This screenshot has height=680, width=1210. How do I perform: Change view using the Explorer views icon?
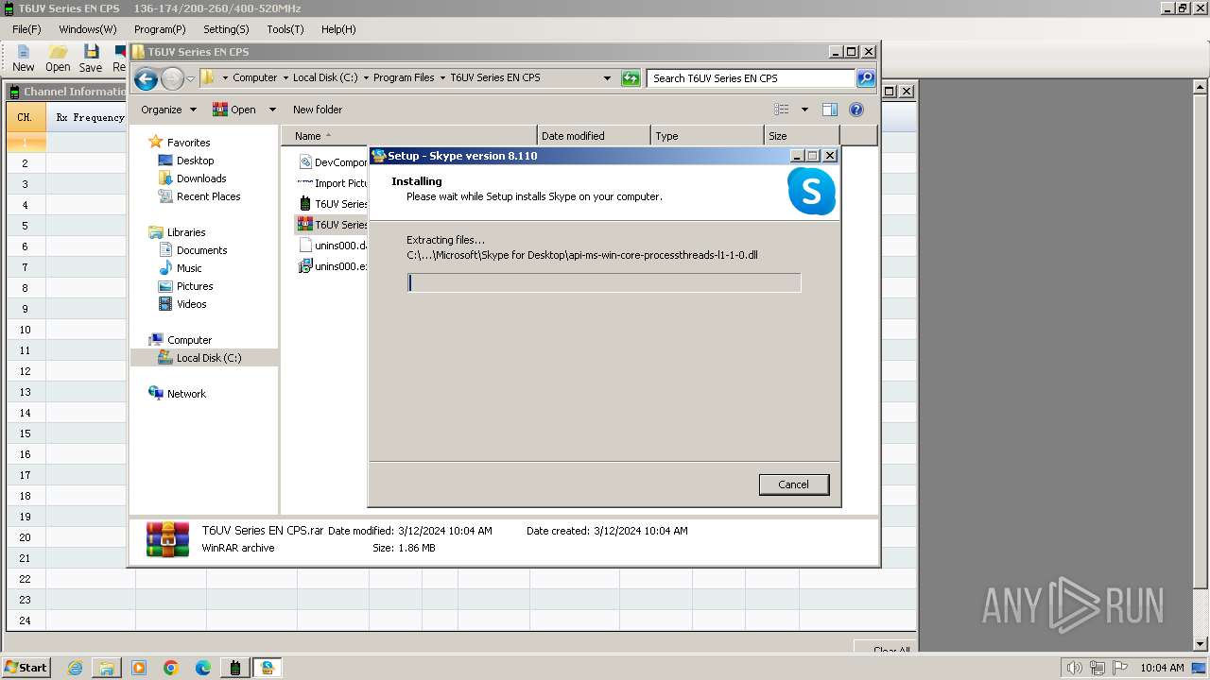[x=782, y=110]
